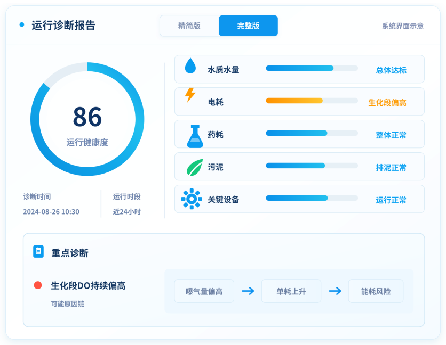
Task: Click the 近24小时 value
Action: 127,212
